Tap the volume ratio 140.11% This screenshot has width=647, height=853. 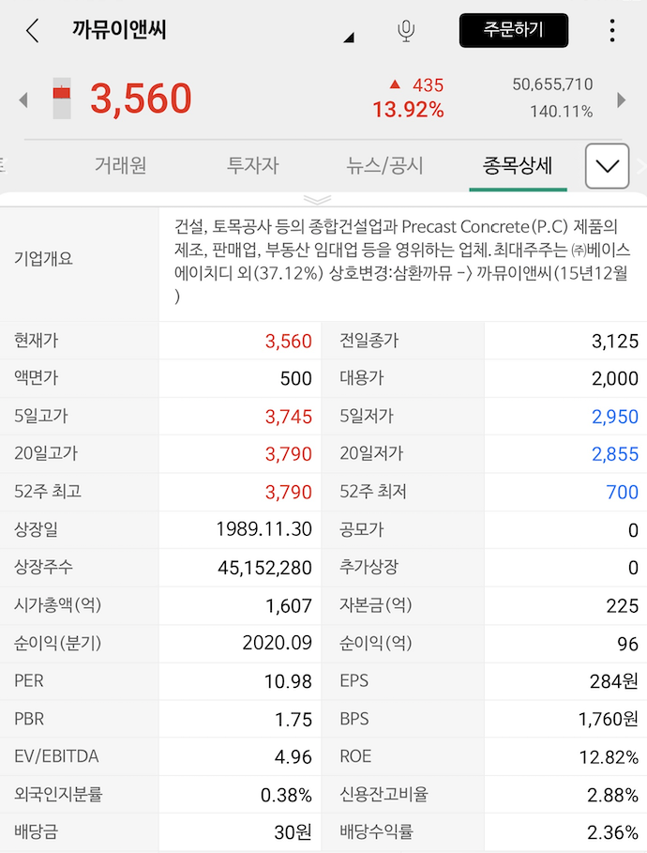(561, 112)
